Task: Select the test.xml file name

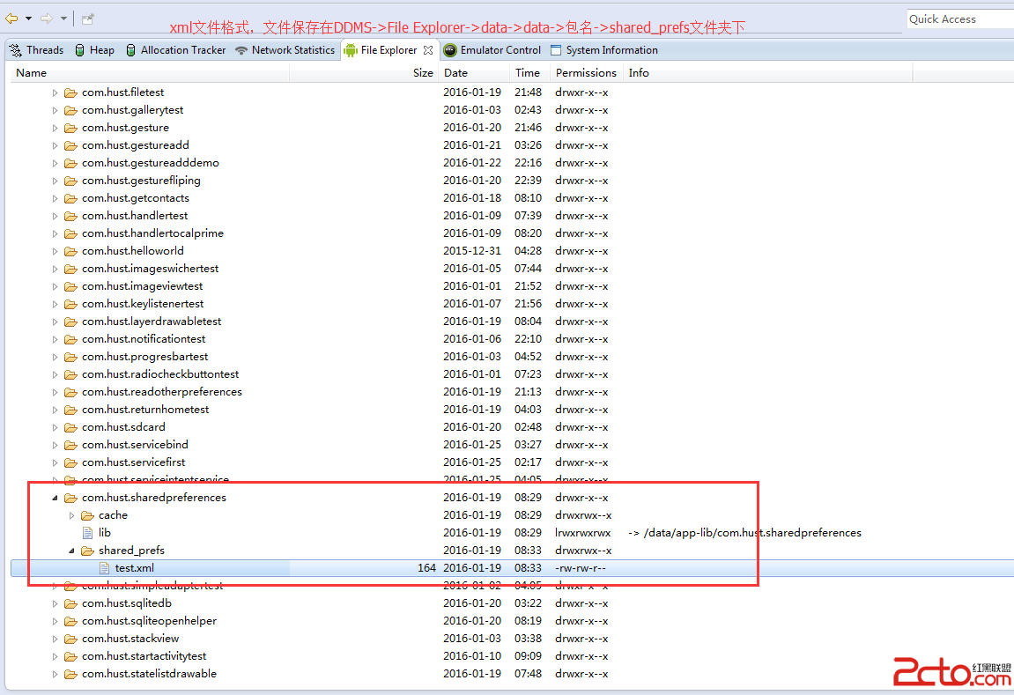Action: click(135, 568)
